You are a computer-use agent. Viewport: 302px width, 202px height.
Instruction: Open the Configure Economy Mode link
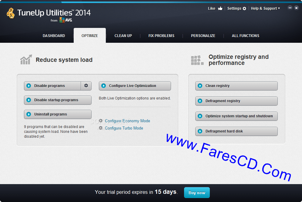pos(127,121)
